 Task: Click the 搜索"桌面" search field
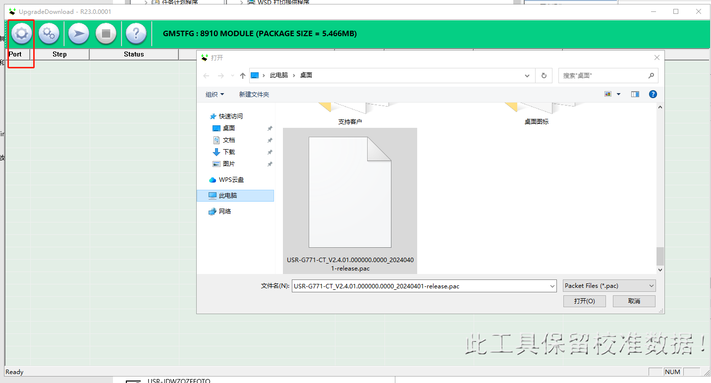pyautogui.click(x=602, y=76)
